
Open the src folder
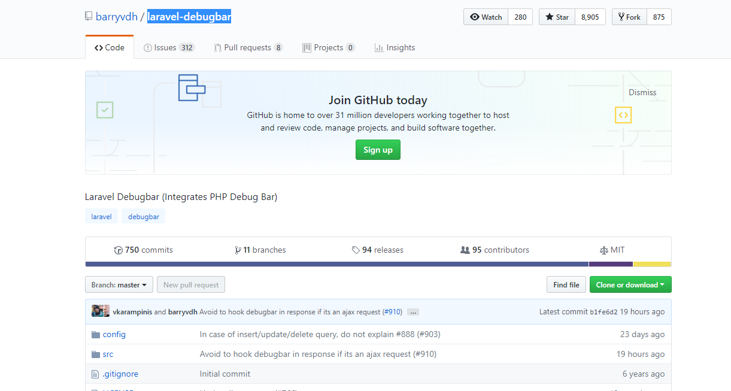click(x=108, y=354)
